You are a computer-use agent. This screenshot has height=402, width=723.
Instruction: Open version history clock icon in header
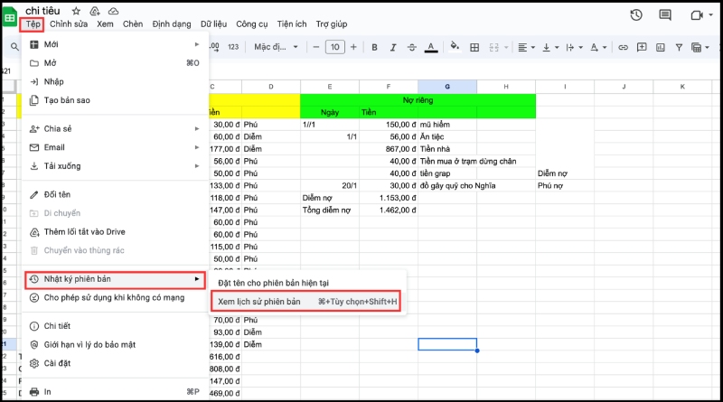pos(636,15)
